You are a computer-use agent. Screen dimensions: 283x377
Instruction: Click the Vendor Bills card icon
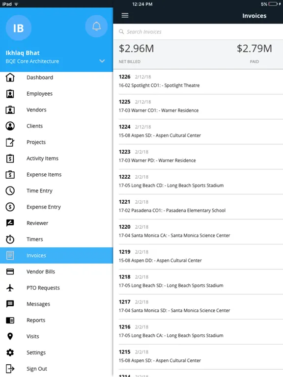coord(10,271)
